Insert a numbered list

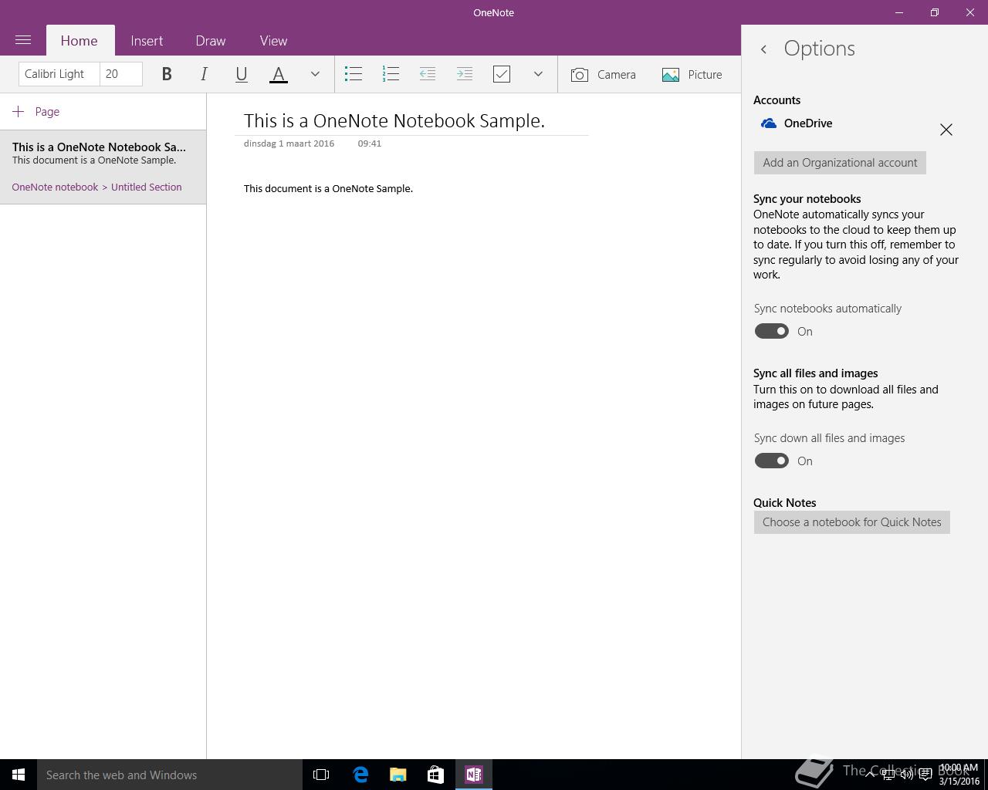(391, 74)
